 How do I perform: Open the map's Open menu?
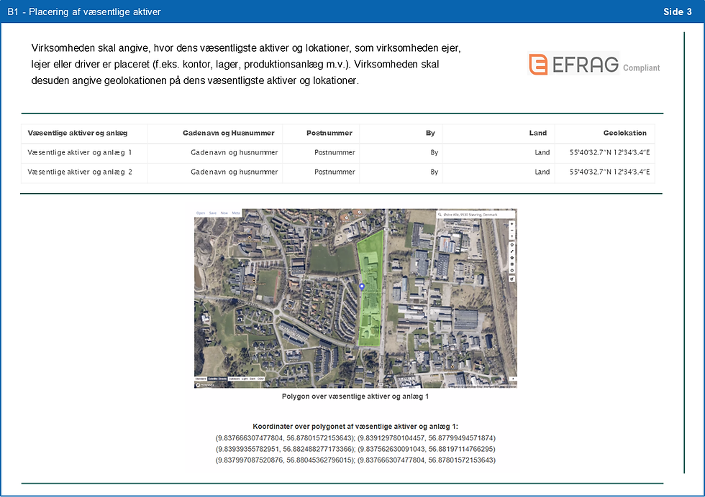201,213
